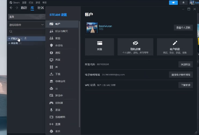
Task: Select the 游戏中 in-game overlay icon
Action: click(51, 96)
